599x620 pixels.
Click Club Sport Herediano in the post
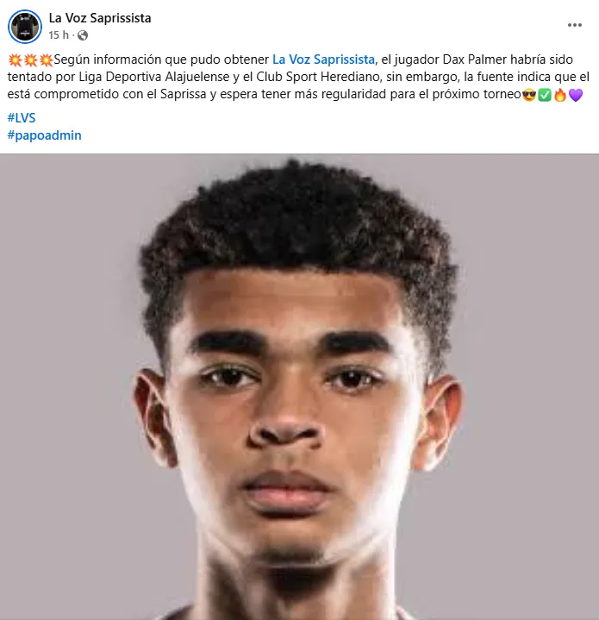(318, 77)
